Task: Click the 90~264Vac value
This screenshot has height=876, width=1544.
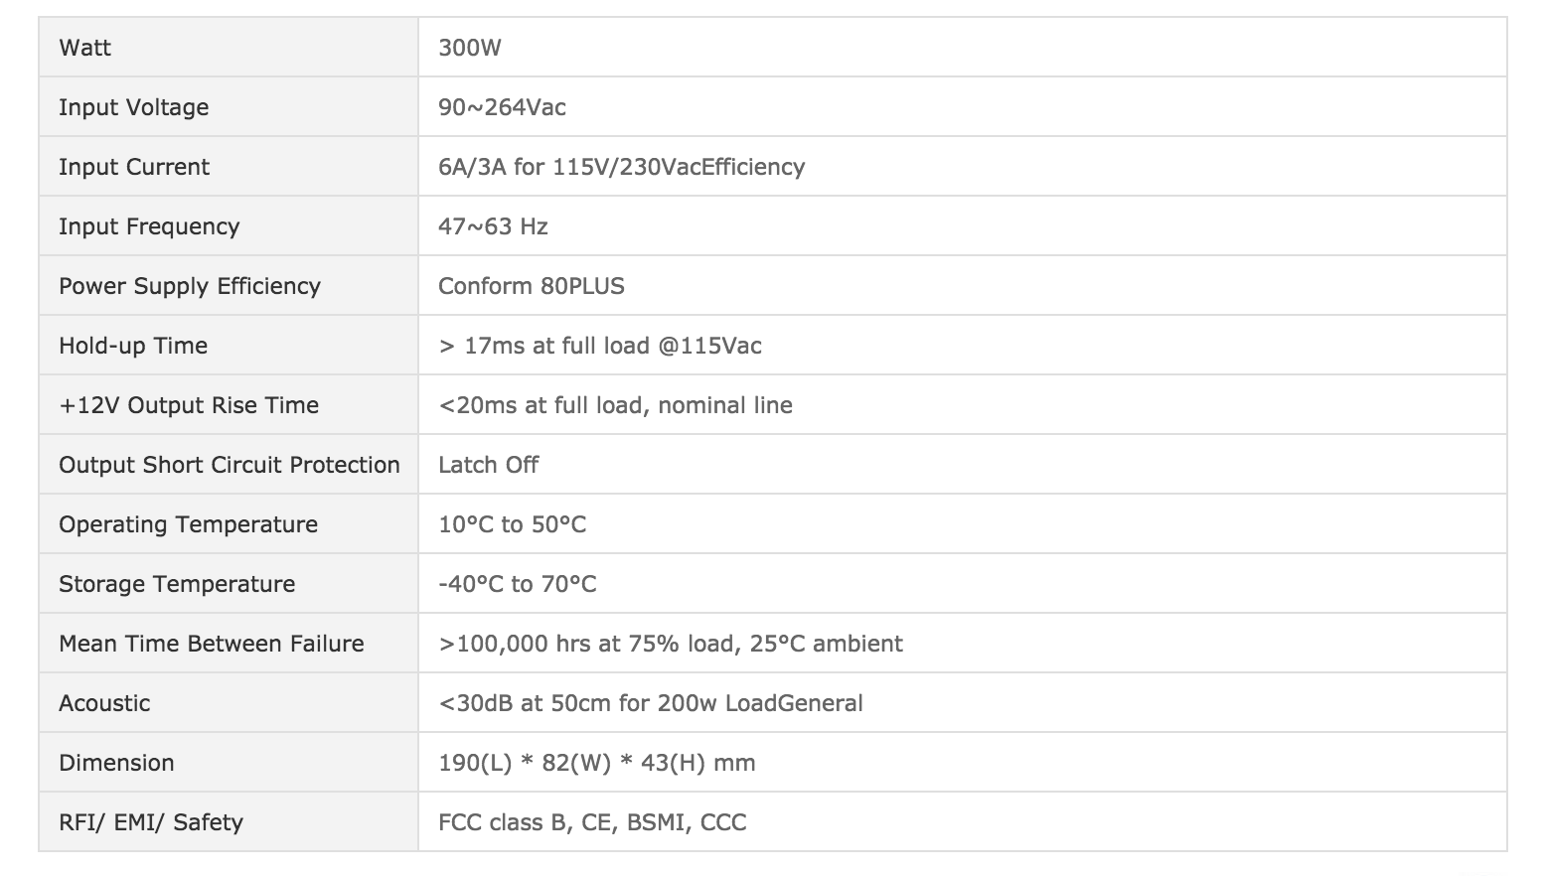Action: (502, 107)
